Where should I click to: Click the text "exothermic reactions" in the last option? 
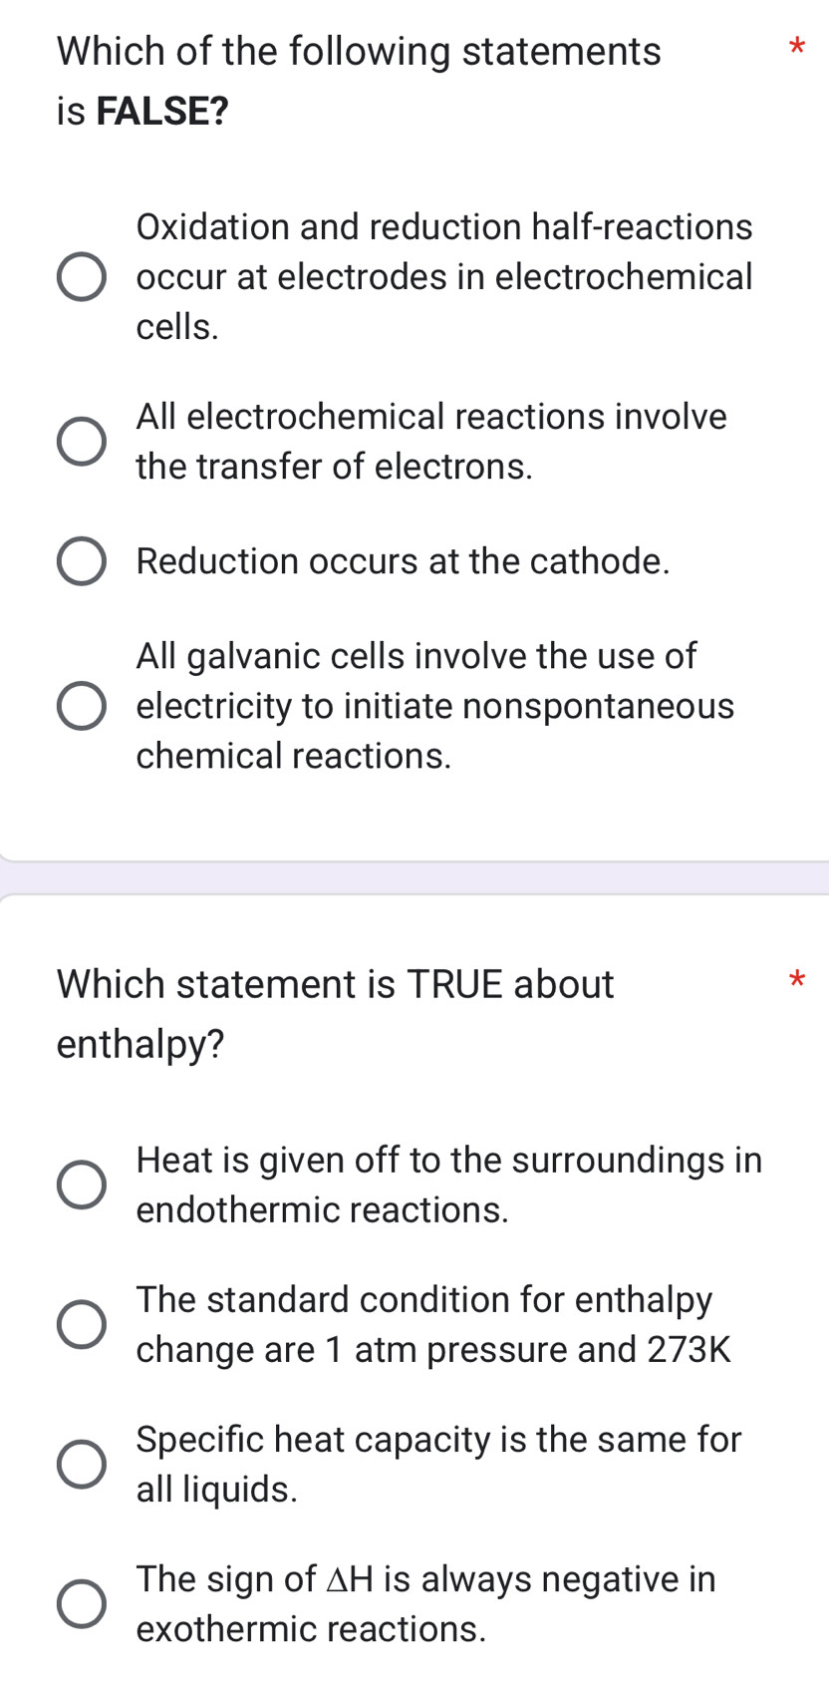pos(310,1628)
